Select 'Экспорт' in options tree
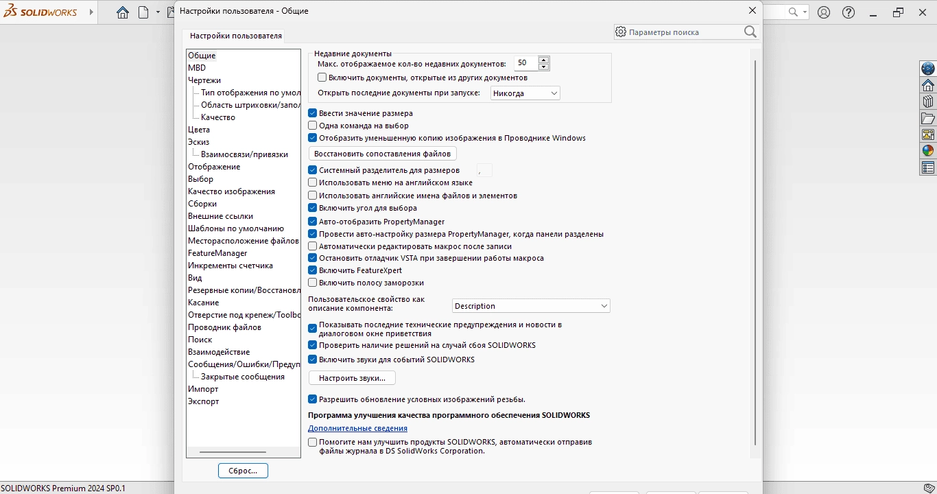 coord(204,401)
